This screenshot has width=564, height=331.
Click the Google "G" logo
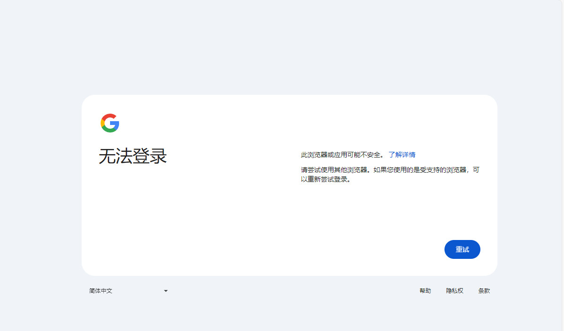click(x=110, y=123)
